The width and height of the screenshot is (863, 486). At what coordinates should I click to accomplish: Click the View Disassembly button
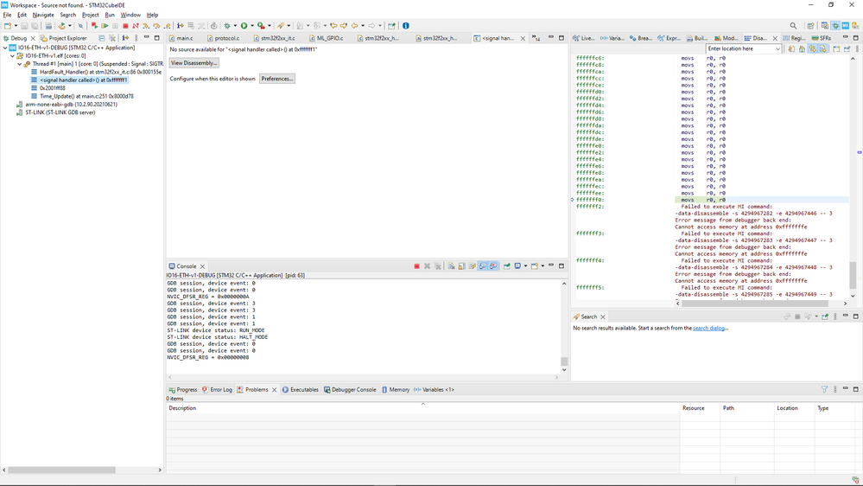pos(194,63)
